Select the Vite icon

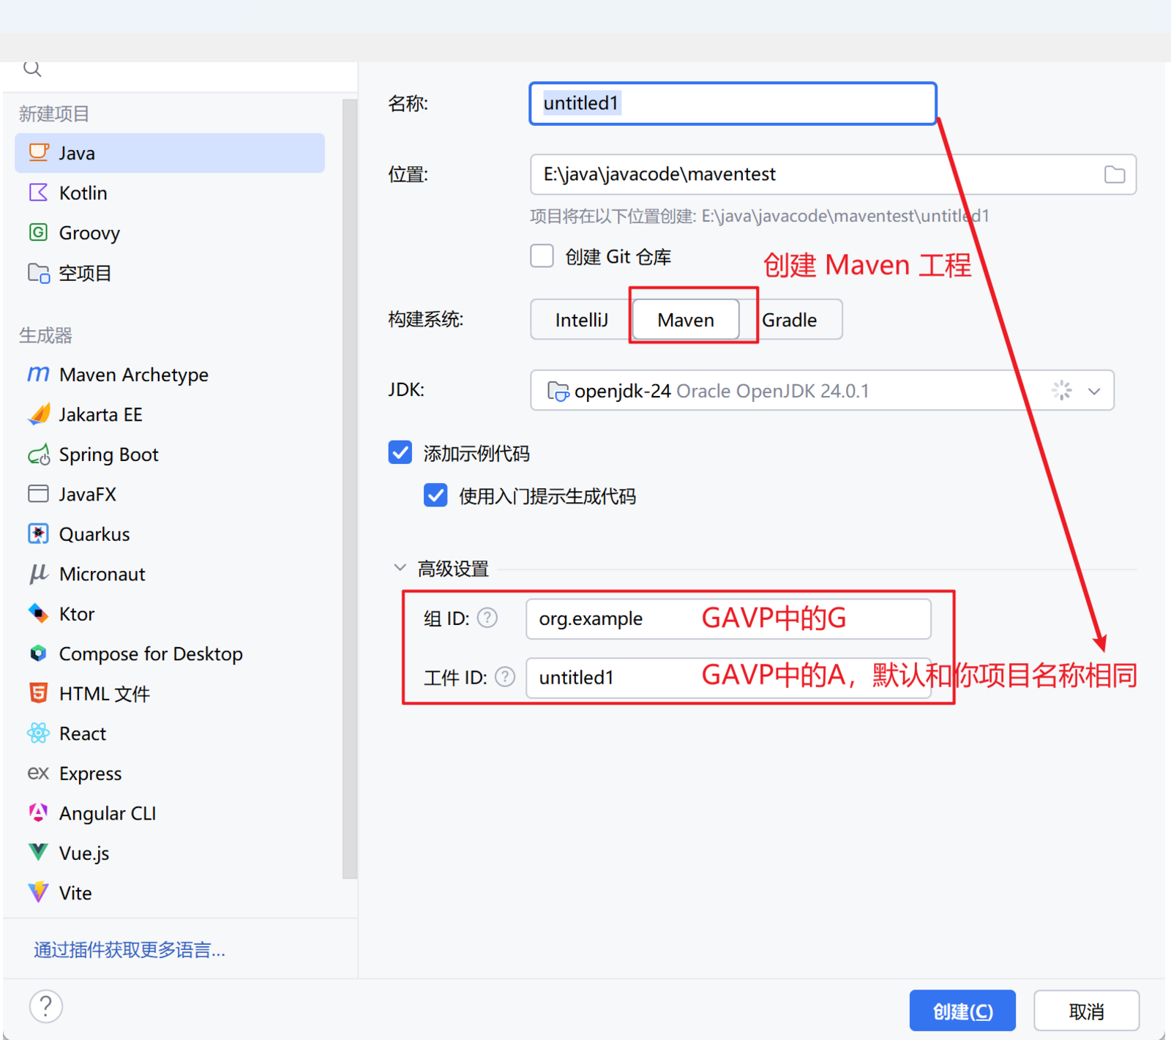(39, 893)
